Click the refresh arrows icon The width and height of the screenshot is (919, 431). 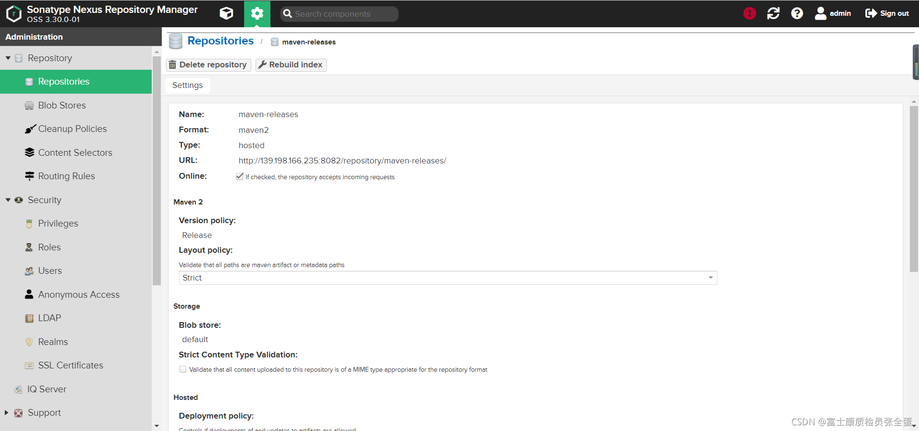point(773,13)
